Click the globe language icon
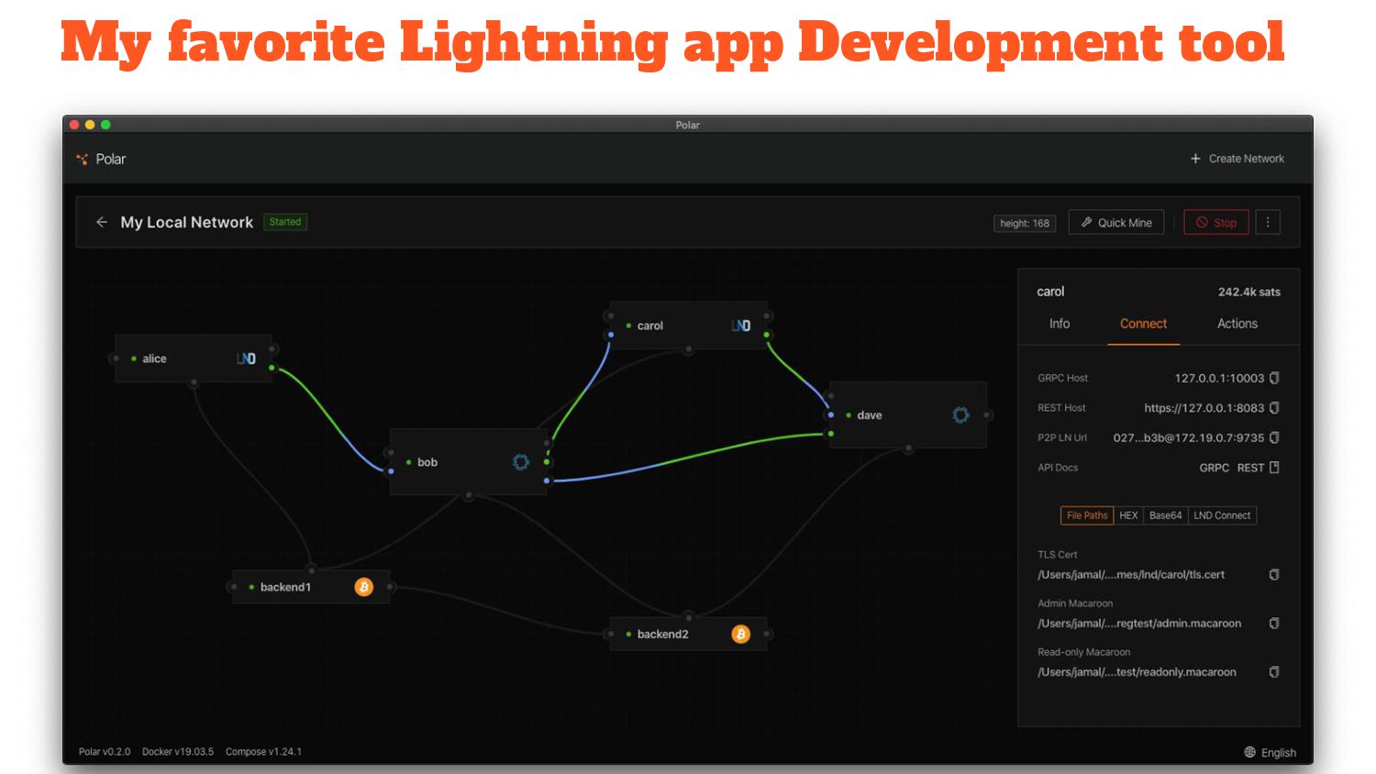The width and height of the screenshot is (1376, 774). (1249, 752)
